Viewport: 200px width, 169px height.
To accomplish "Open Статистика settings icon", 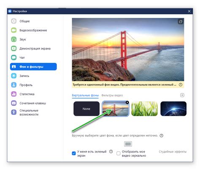I will point(14,94).
